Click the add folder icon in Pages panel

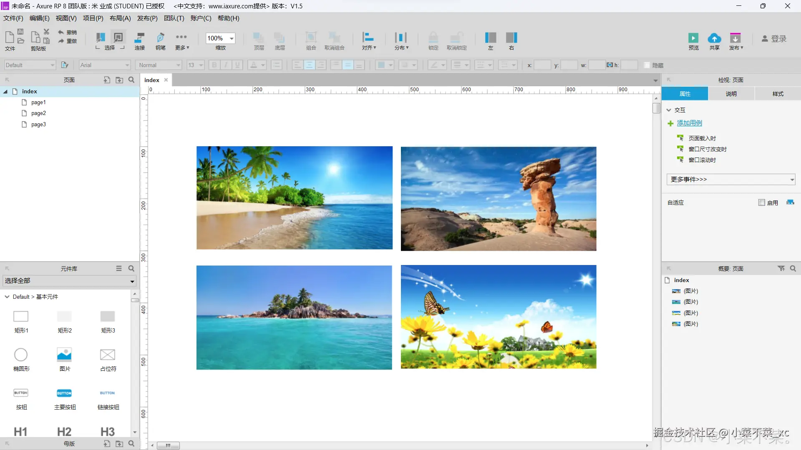click(119, 80)
